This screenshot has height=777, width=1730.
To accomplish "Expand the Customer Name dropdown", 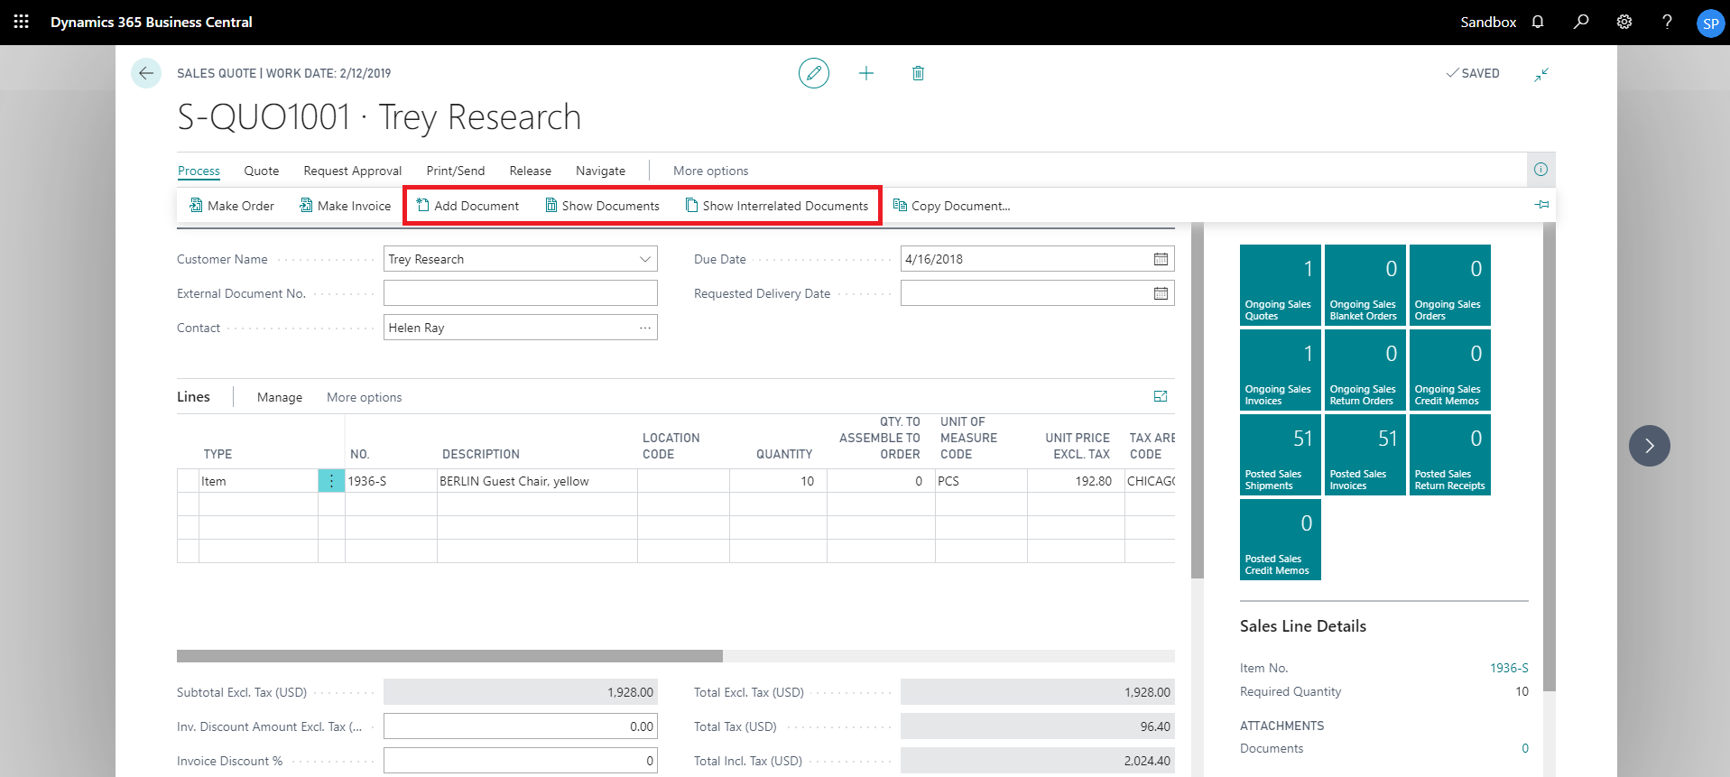I will [645, 259].
